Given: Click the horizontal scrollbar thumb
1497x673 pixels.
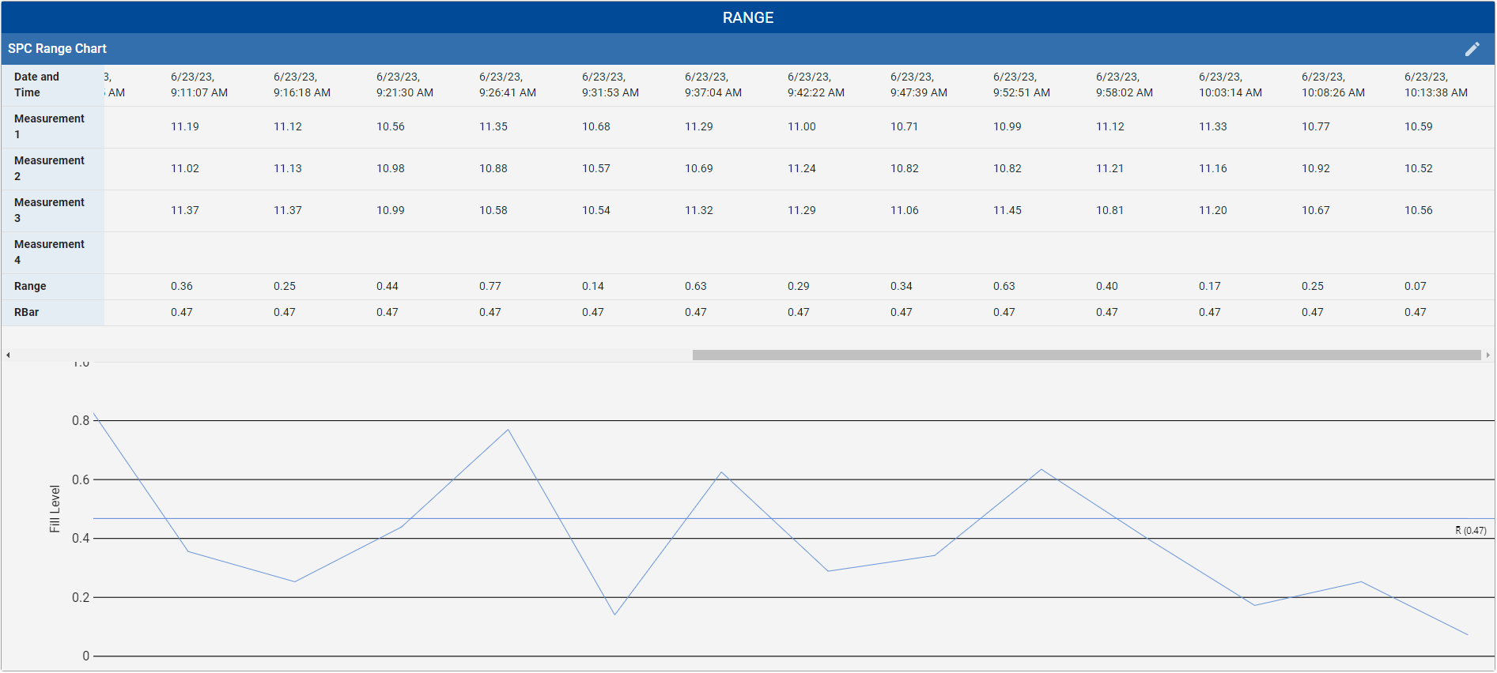Looking at the screenshot, I should [1086, 355].
